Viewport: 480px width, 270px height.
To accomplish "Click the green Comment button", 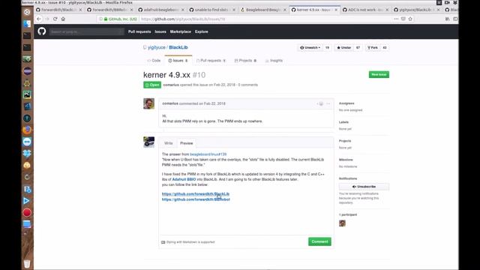I will [x=319, y=241].
